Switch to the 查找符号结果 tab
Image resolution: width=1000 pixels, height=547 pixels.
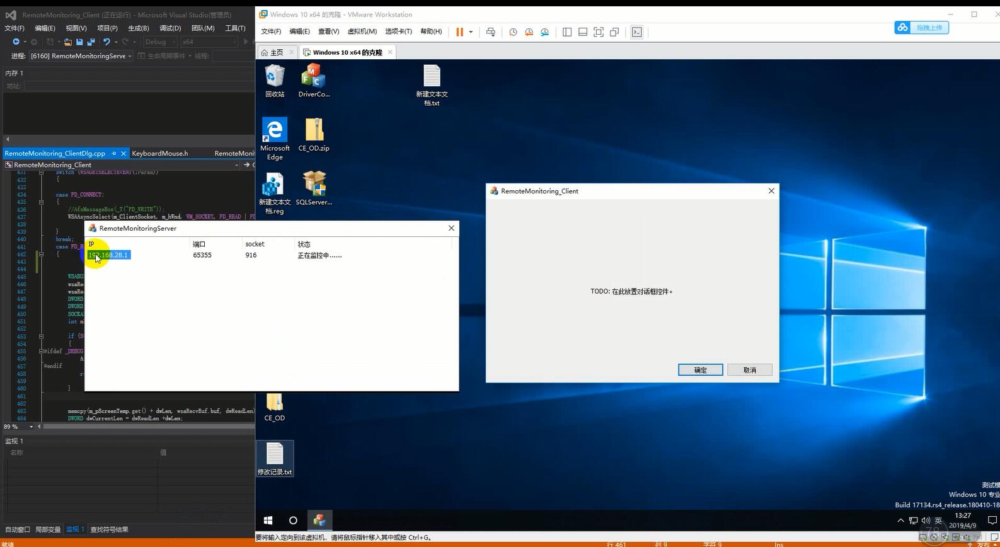click(x=109, y=529)
